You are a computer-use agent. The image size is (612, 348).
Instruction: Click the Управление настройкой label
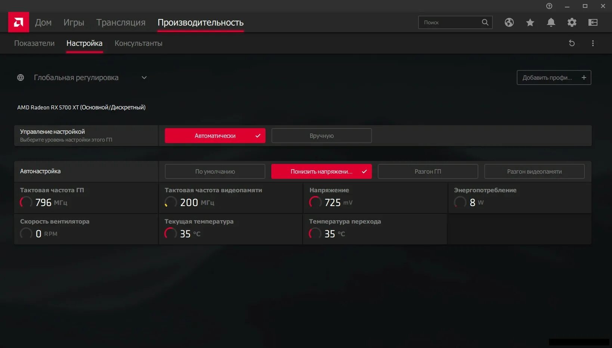[52, 132]
